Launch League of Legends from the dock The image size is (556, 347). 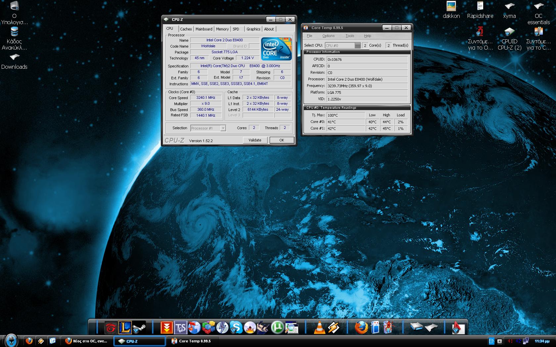125,328
